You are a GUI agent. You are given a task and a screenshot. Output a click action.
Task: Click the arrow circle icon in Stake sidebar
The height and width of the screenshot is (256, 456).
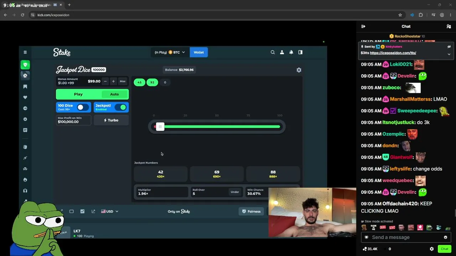[25, 108]
